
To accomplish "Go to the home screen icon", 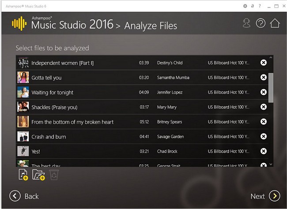I will [x=275, y=23].
